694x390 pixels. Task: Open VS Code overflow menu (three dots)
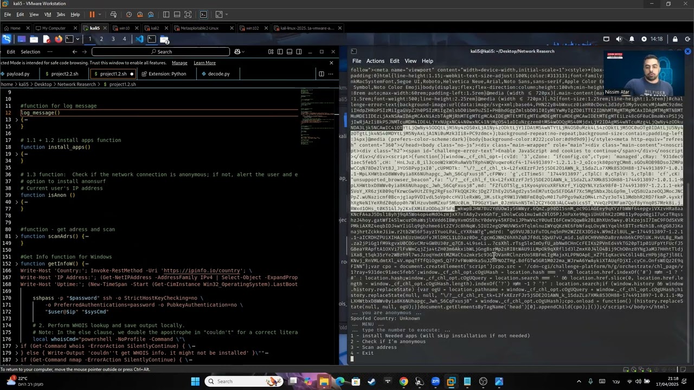click(49, 51)
